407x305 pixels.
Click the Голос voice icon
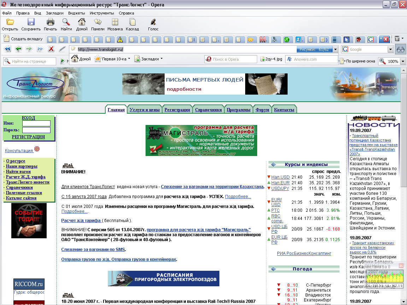point(153,22)
